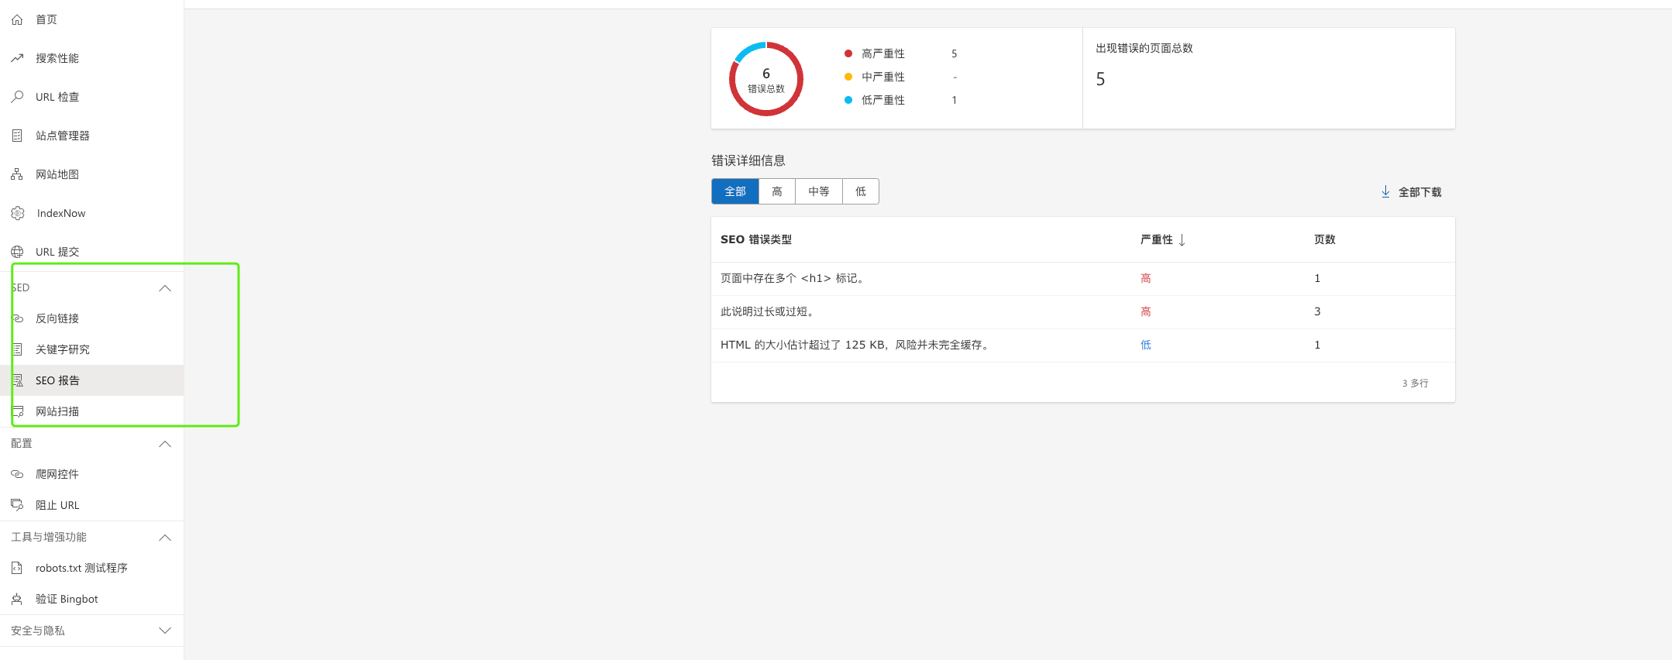Expand the 安全与隐私 section
1672x660 pixels.
pyautogui.click(x=165, y=631)
